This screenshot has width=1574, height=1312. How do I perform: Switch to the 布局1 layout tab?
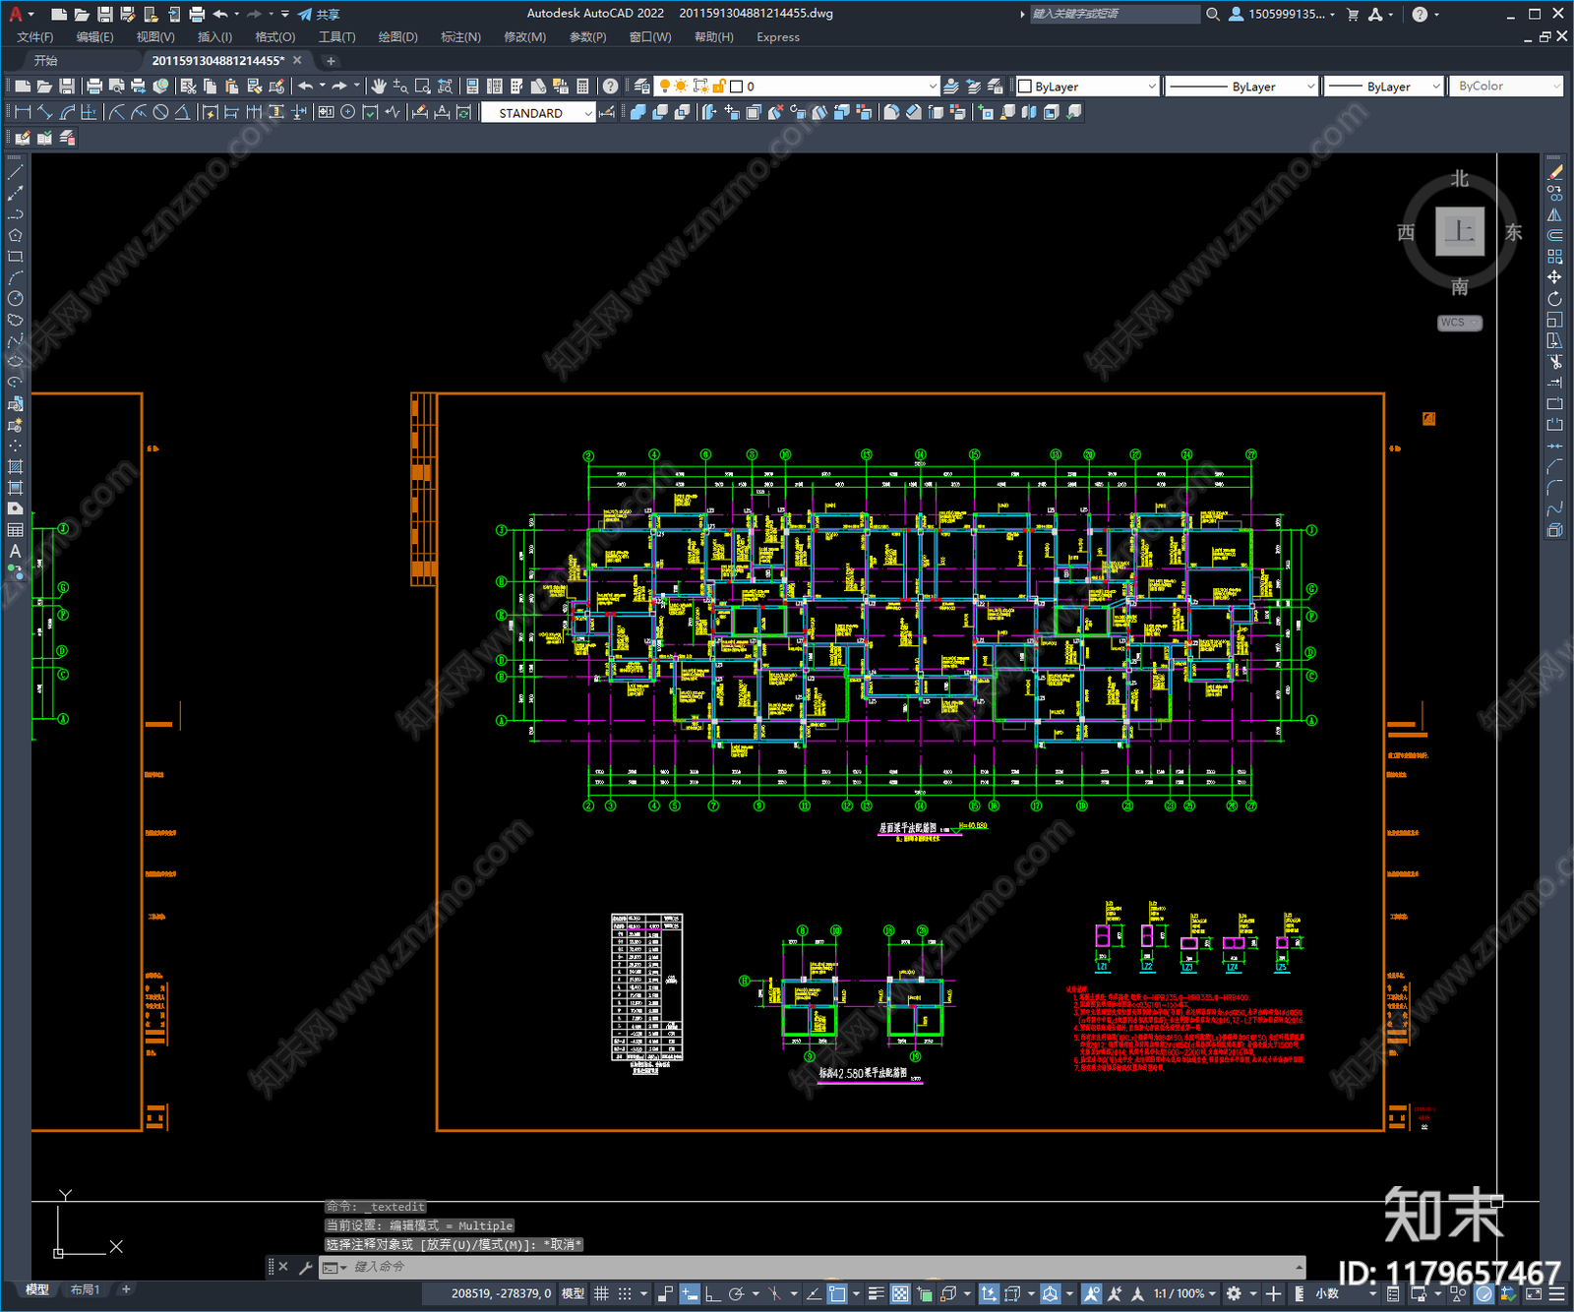85,1289
